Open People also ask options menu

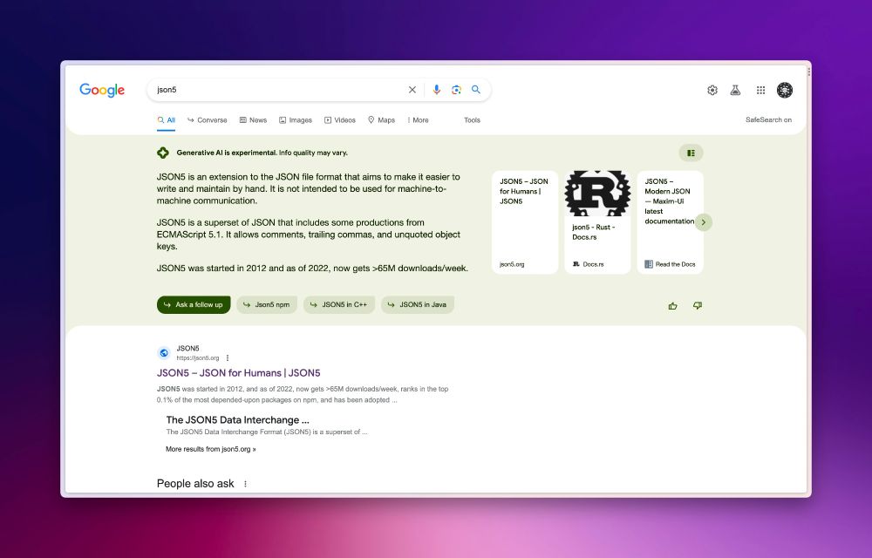(x=245, y=484)
